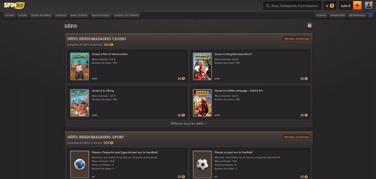
Task: Click the 0/1 progress on the handball challenge
Action: pos(93,177)
